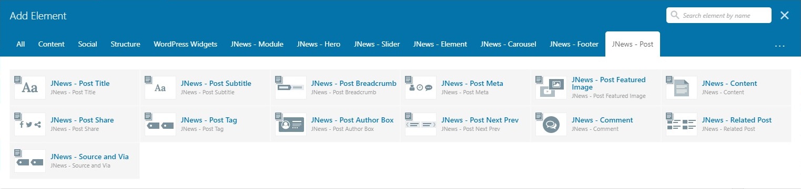Switch to the All tab
Image resolution: width=801 pixels, height=189 pixels.
point(21,44)
